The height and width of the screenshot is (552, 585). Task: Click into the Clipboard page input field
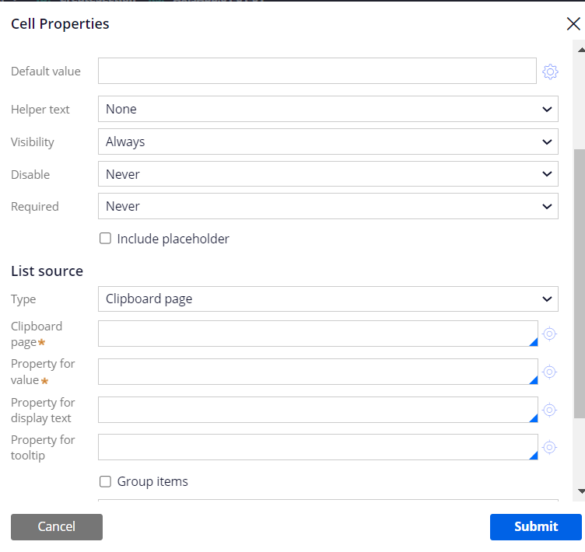pos(318,334)
